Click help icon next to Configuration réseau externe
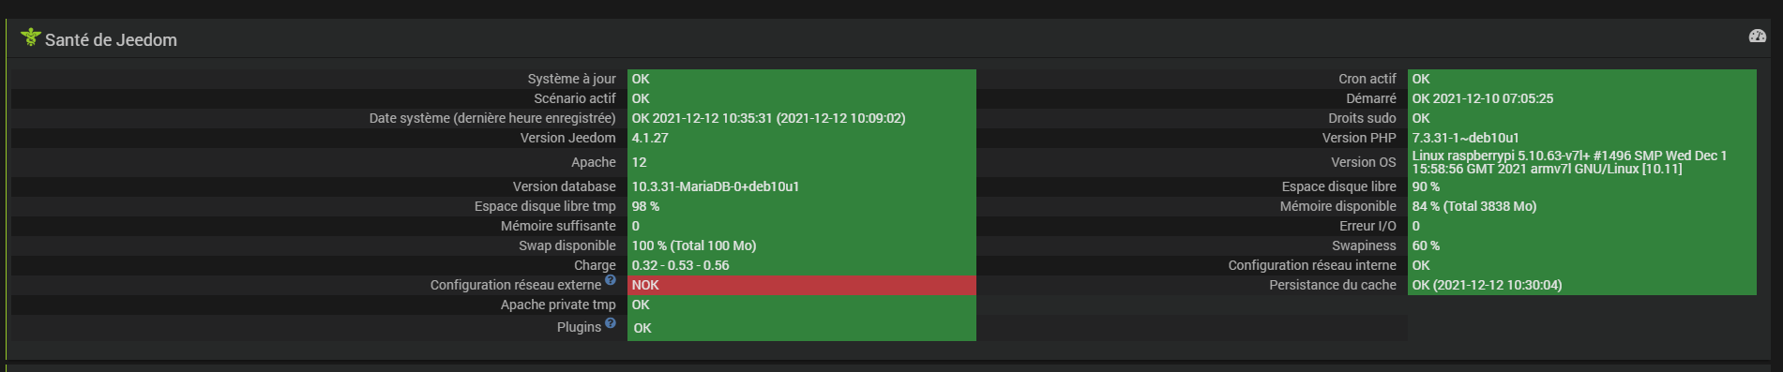This screenshot has height=372, width=1783. point(611,280)
